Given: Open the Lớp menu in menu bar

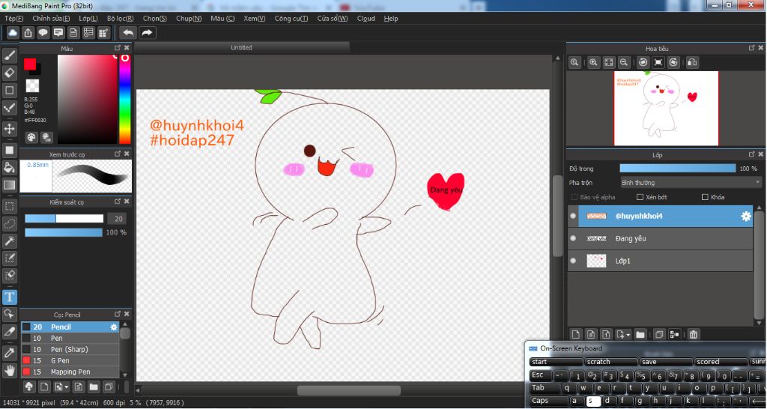Looking at the screenshot, I should coord(88,18).
